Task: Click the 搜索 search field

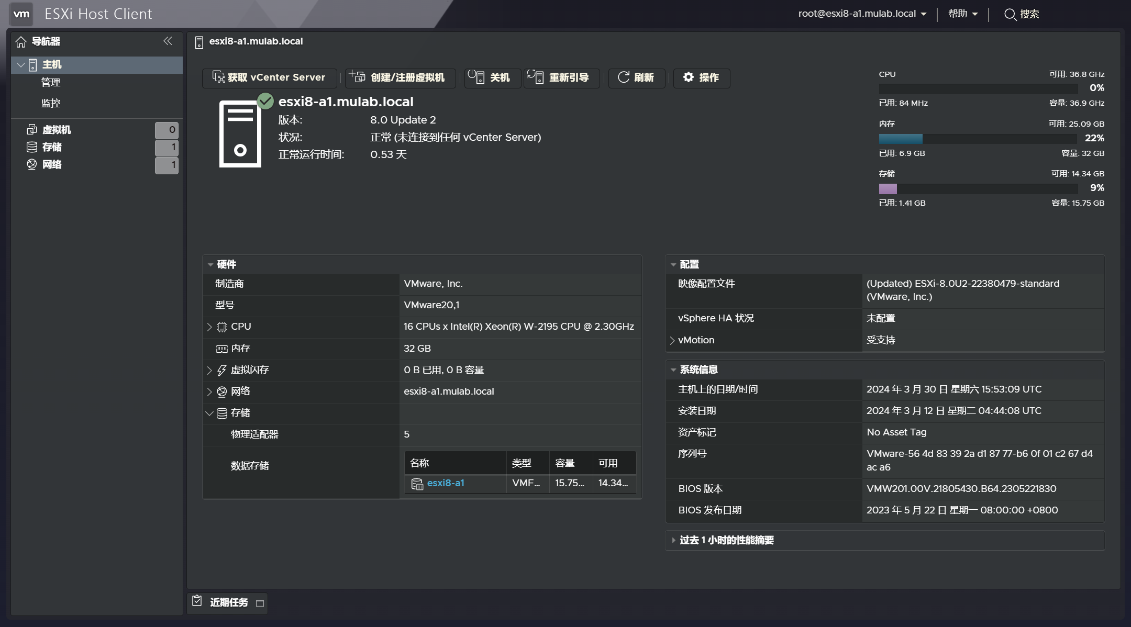Action: click(x=1029, y=14)
